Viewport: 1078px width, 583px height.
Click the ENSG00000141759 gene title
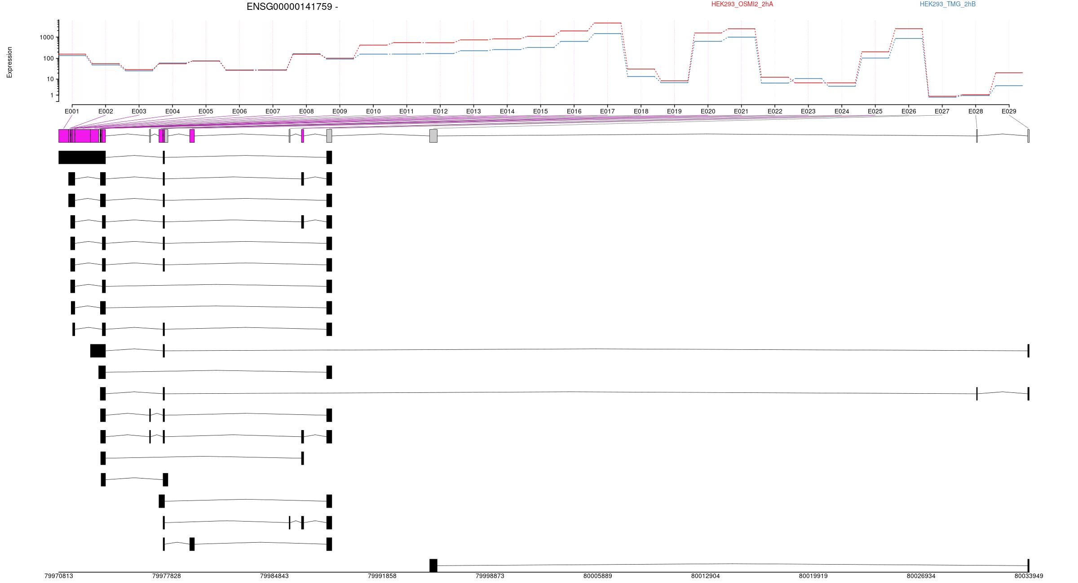coord(292,7)
